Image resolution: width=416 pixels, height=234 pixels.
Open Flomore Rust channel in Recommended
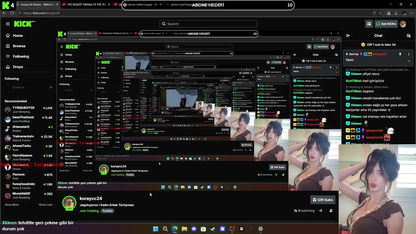pos(28,176)
